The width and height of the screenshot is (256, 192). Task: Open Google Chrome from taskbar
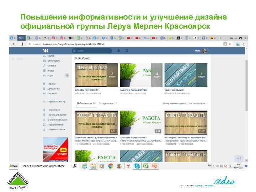(x=111, y=166)
